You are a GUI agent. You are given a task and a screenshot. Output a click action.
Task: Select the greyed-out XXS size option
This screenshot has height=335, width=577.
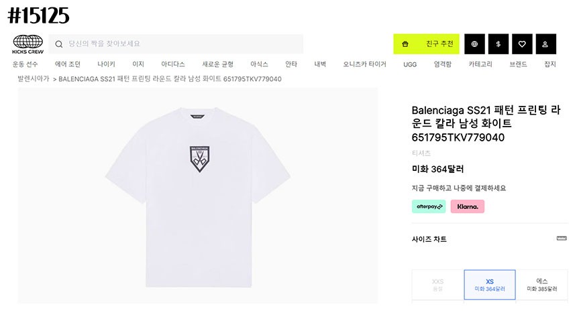(438, 285)
